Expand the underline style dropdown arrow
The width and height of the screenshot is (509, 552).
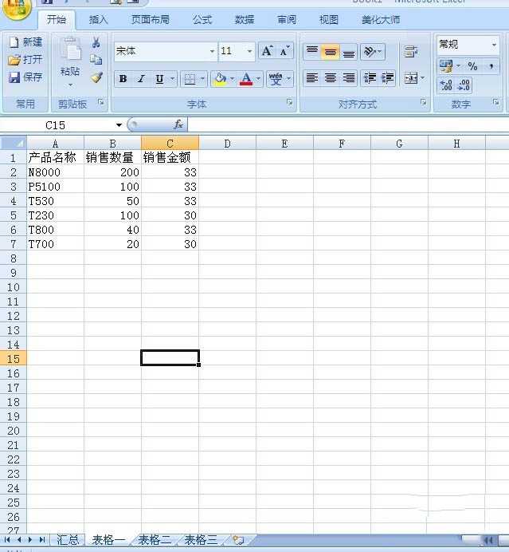[172, 78]
